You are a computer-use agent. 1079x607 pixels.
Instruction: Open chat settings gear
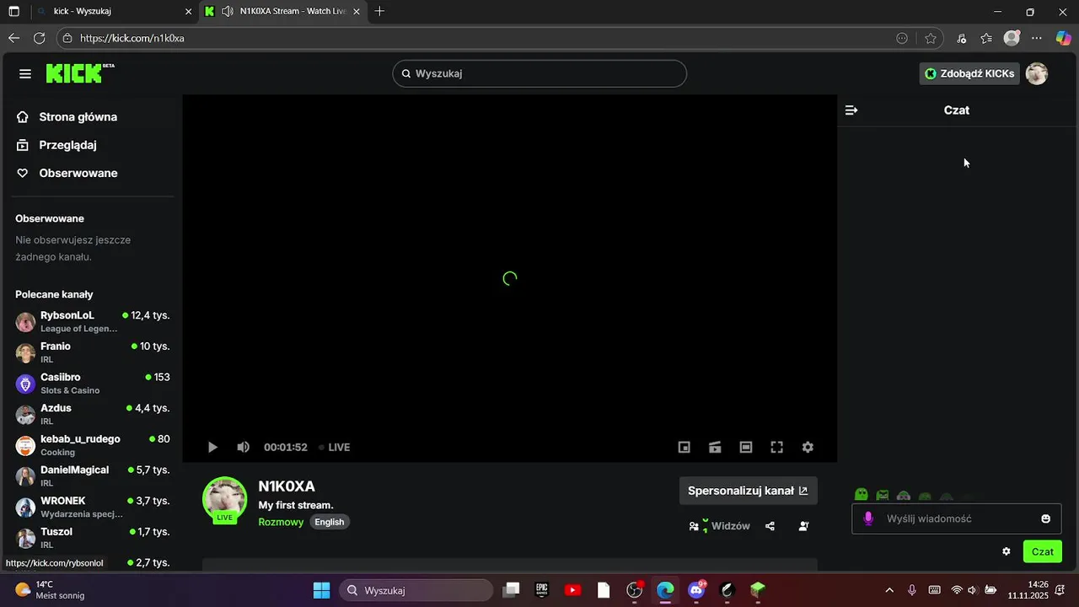point(1006,551)
